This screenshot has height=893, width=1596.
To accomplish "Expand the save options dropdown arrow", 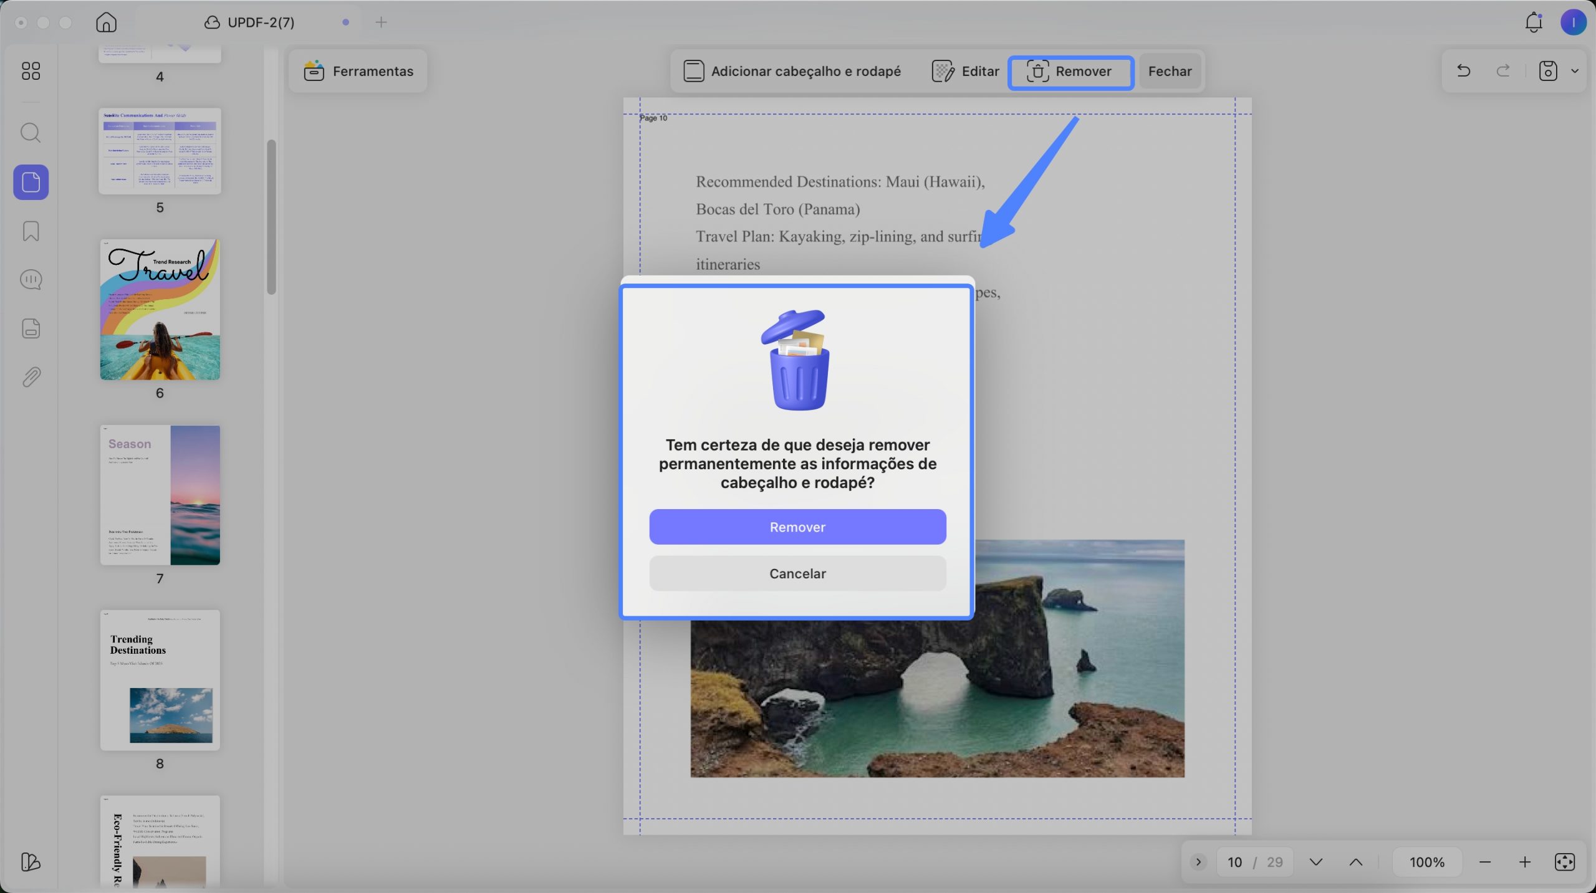I will [1575, 71].
